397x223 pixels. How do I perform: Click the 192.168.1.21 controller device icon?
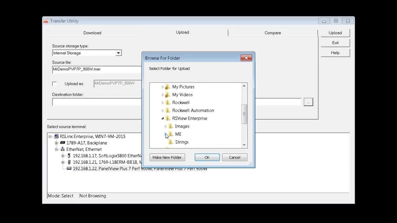click(x=69, y=162)
